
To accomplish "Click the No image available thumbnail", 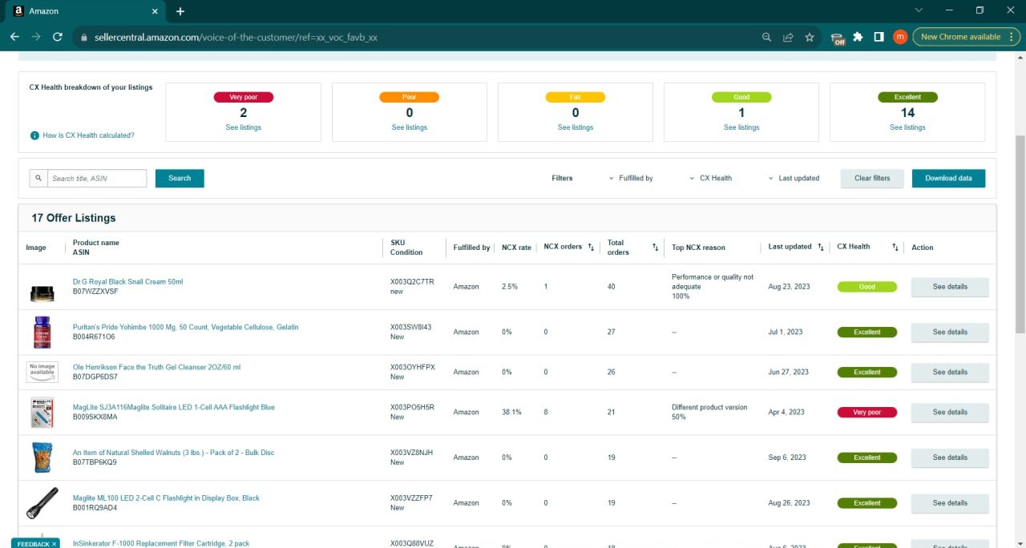I will (x=42, y=372).
